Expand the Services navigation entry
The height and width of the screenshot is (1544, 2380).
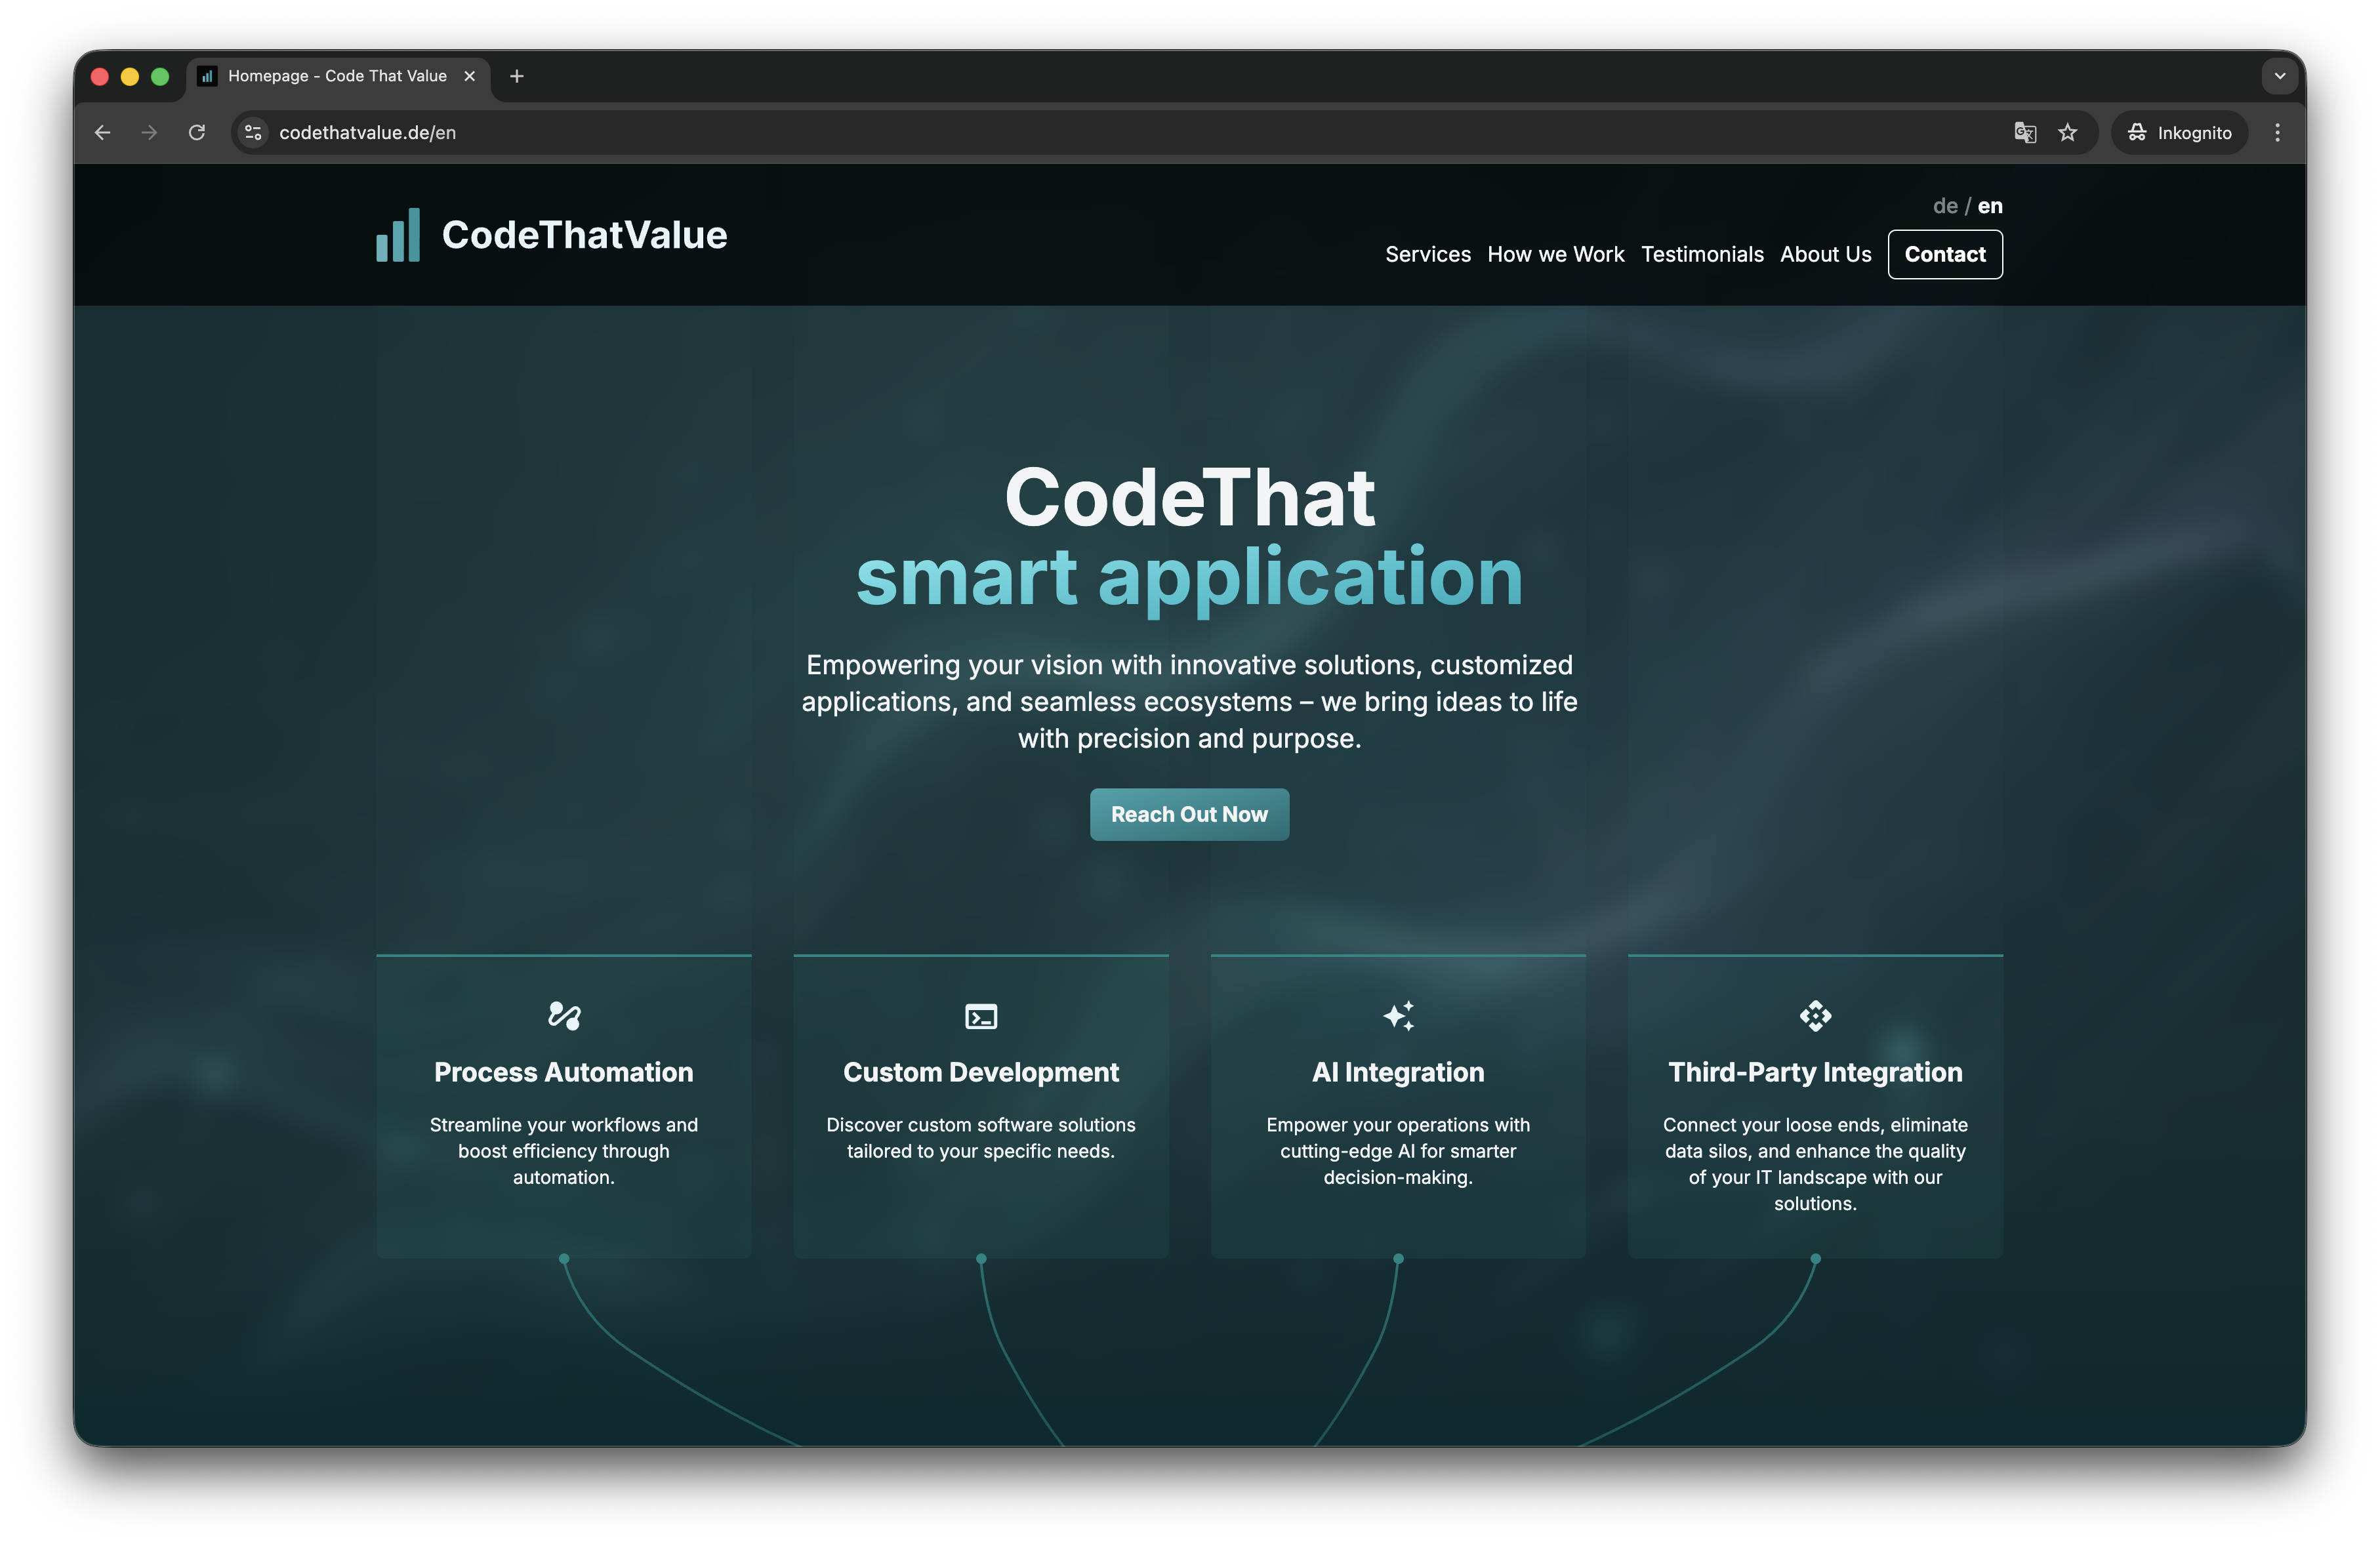(1428, 254)
